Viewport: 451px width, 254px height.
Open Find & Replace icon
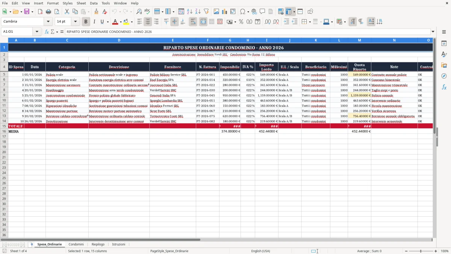click(139, 12)
